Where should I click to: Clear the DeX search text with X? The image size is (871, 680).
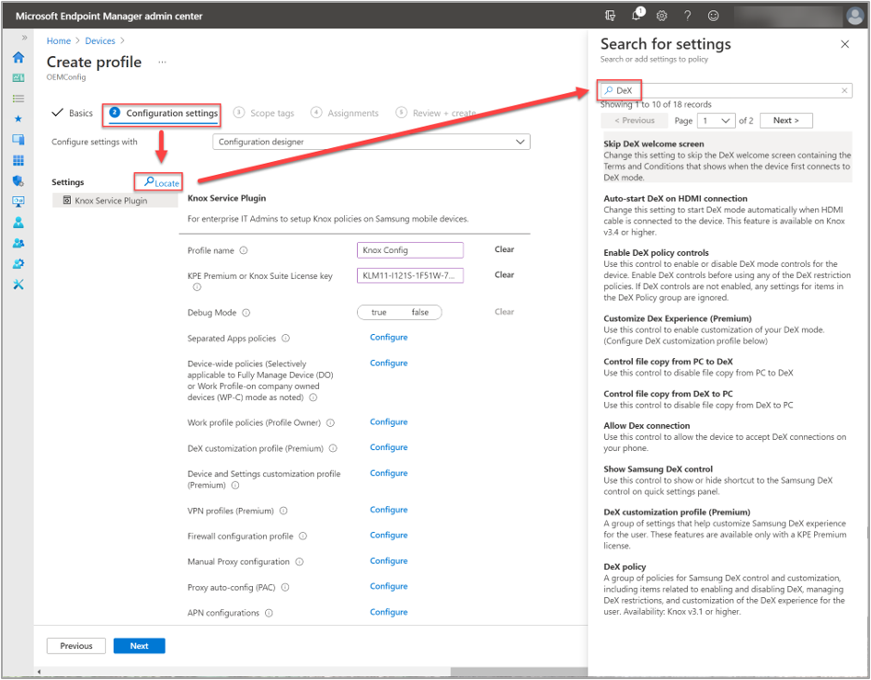click(x=844, y=90)
